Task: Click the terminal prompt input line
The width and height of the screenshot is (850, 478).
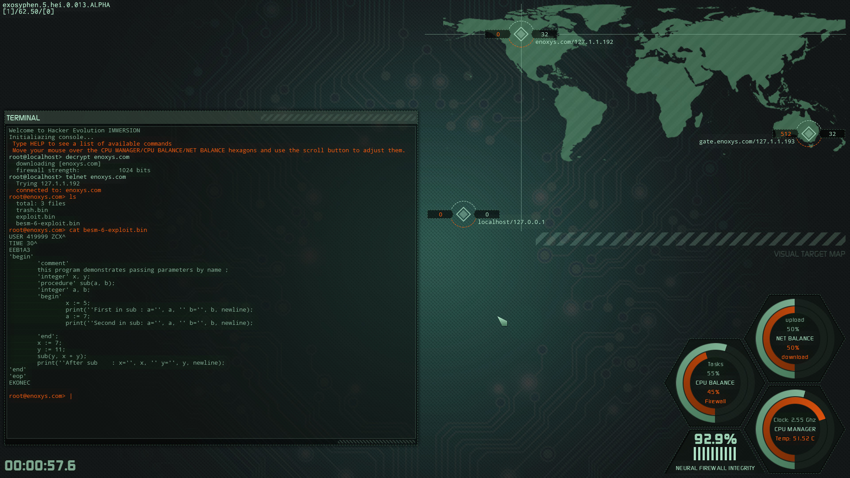Action: [x=211, y=396]
